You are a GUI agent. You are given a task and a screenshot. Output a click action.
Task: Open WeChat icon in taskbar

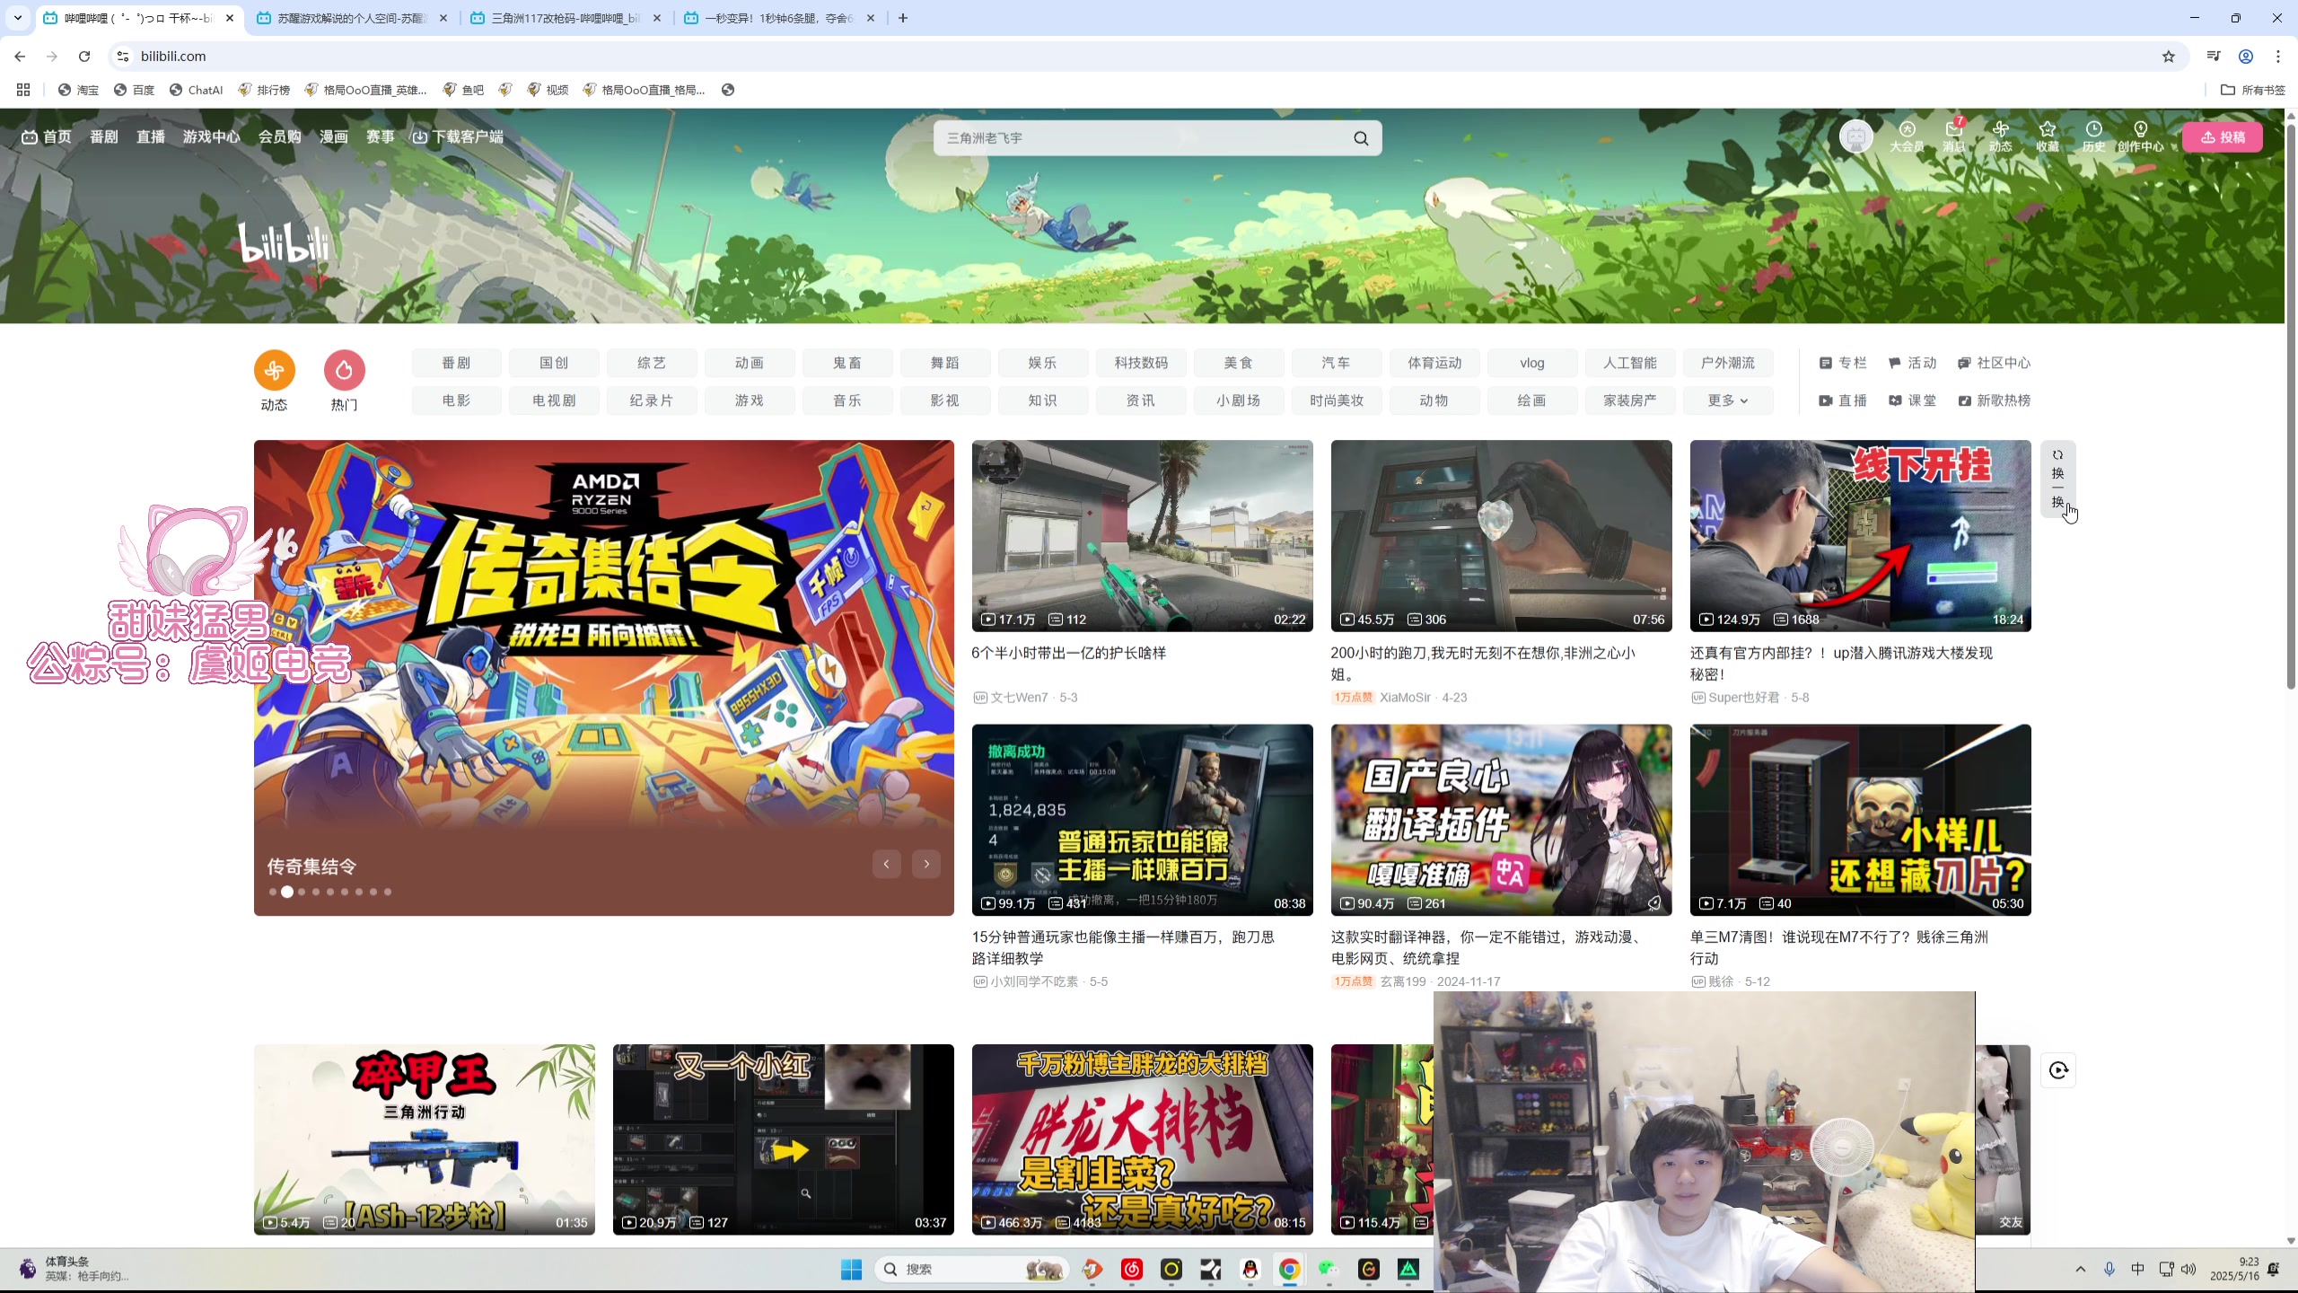(x=1329, y=1269)
